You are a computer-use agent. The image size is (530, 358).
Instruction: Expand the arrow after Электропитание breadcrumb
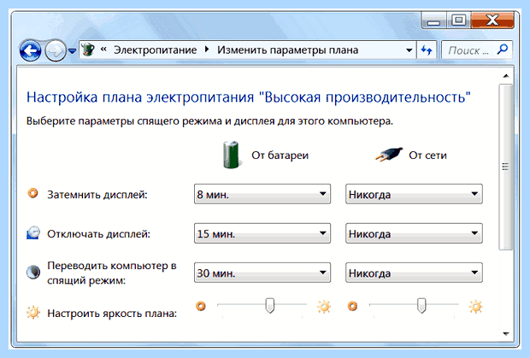pyautogui.click(x=207, y=50)
